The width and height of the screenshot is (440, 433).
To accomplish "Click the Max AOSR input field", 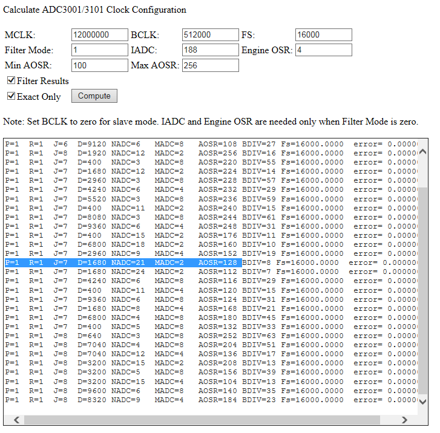I will pyautogui.click(x=211, y=65).
